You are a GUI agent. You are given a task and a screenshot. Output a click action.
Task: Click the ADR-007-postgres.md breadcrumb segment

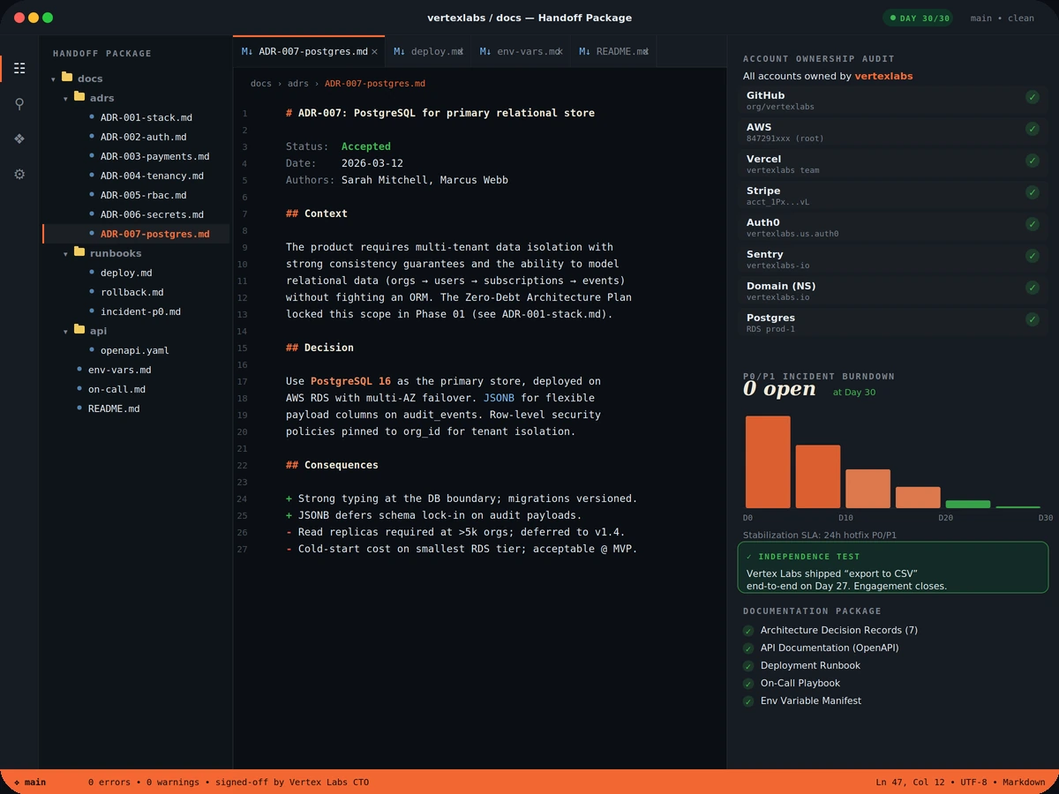(x=375, y=84)
